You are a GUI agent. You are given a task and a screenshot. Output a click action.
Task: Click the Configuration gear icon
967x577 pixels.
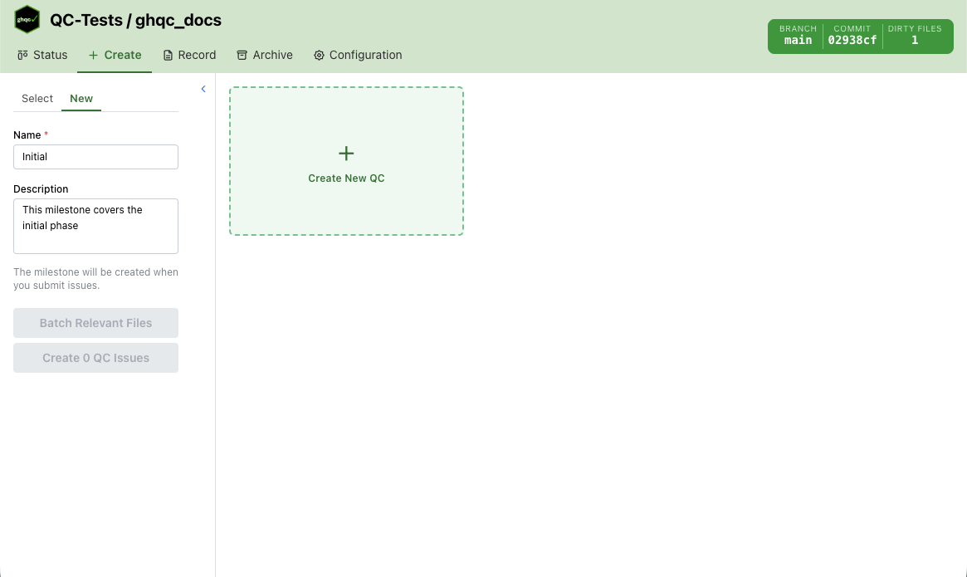coord(319,56)
